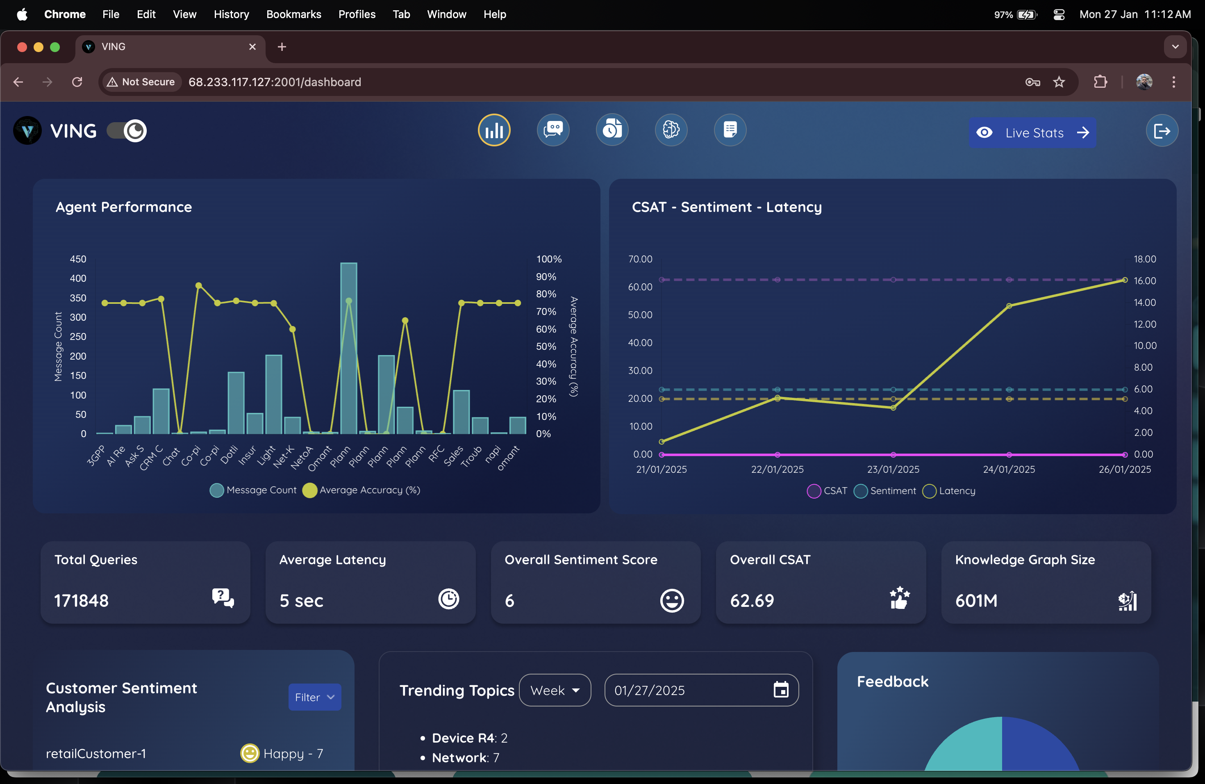The image size is (1205, 784).
Task: Click the Not Secure site indicator
Action: 141,82
